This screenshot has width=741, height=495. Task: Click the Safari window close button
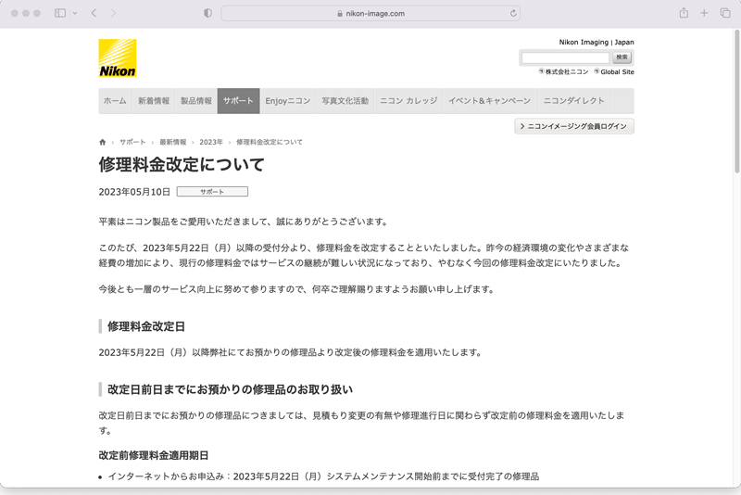coord(15,13)
